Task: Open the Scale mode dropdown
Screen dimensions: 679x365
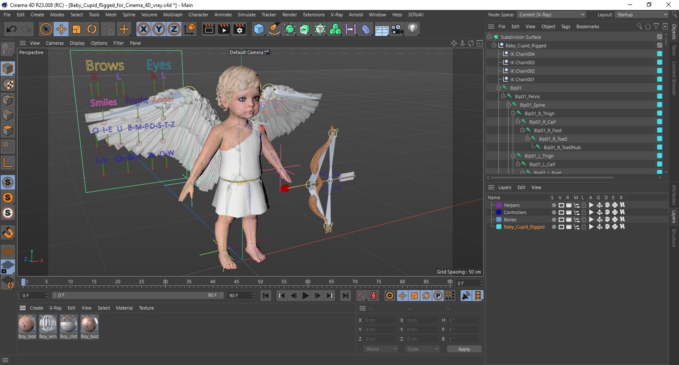Action: [423, 349]
